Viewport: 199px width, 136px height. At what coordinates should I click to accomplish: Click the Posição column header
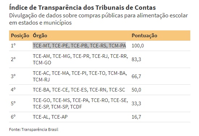click(x=20, y=35)
